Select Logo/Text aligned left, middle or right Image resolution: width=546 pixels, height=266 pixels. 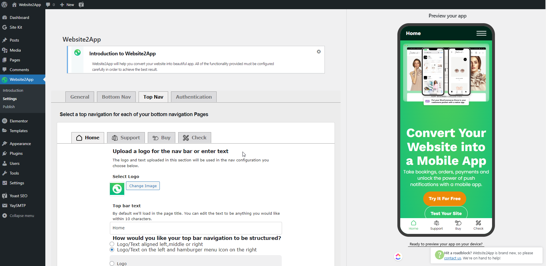(x=112, y=244)
